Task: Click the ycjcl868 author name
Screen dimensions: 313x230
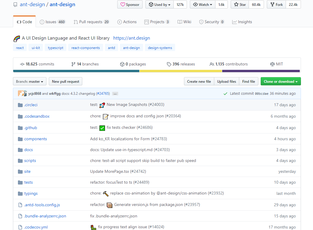Action: pyautogui.click(x=35, y=94)
